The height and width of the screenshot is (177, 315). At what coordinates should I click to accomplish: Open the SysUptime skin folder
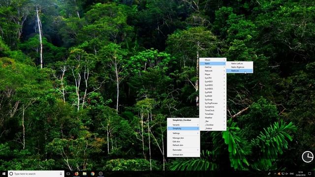coord(213,107)
